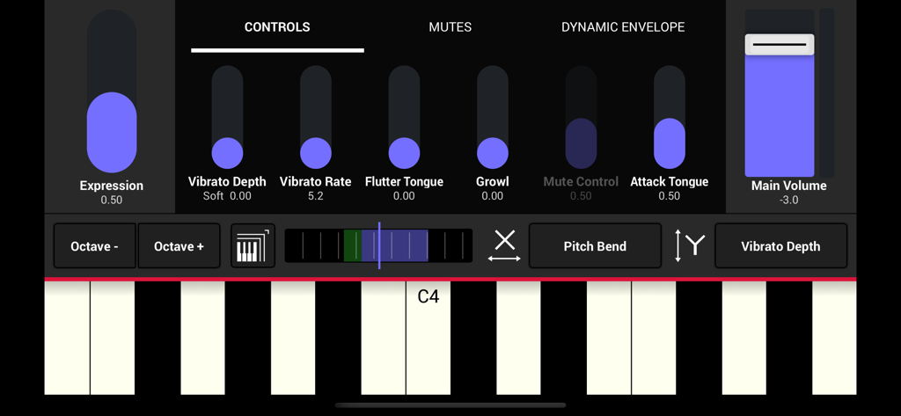901x416 pixels.
Task: Click the Main Volume fader handle
Action: (x=780, y=44)
